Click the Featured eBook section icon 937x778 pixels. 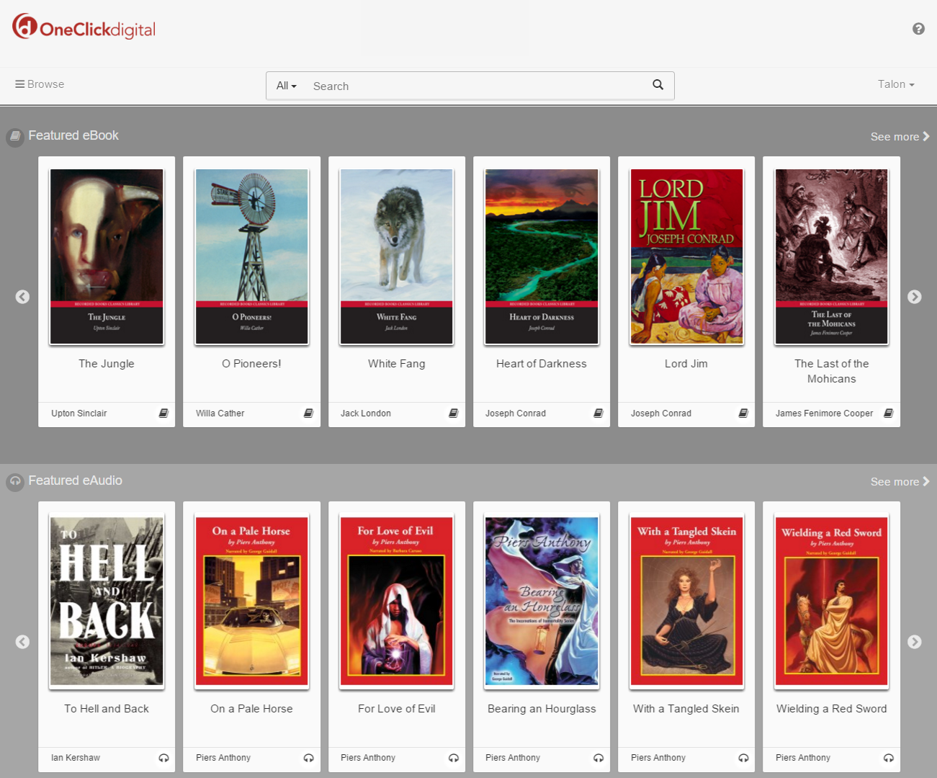coord(15,136)
